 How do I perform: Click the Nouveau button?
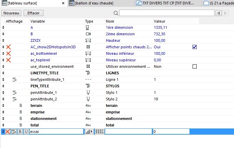click(x=12, y=13)
